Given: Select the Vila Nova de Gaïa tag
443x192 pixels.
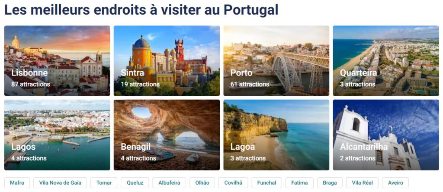Looking at the screenshot, I should (60, 183).
